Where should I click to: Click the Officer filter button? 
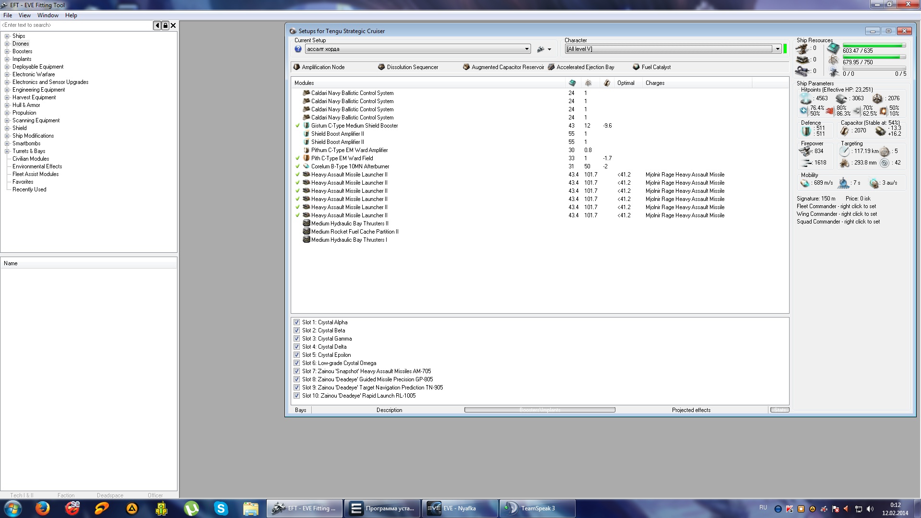(155, 495)
